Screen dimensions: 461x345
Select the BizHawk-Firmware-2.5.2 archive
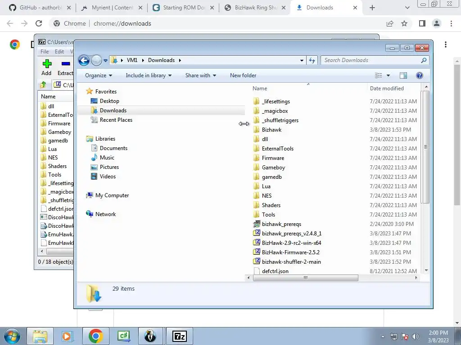click(x=290, y=252)
